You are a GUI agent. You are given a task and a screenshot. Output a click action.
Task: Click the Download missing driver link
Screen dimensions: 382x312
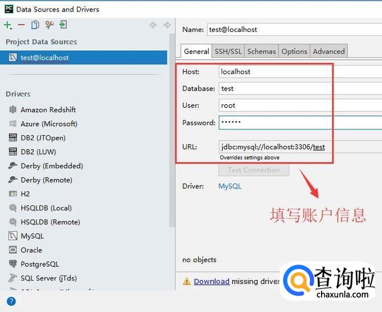212,281
